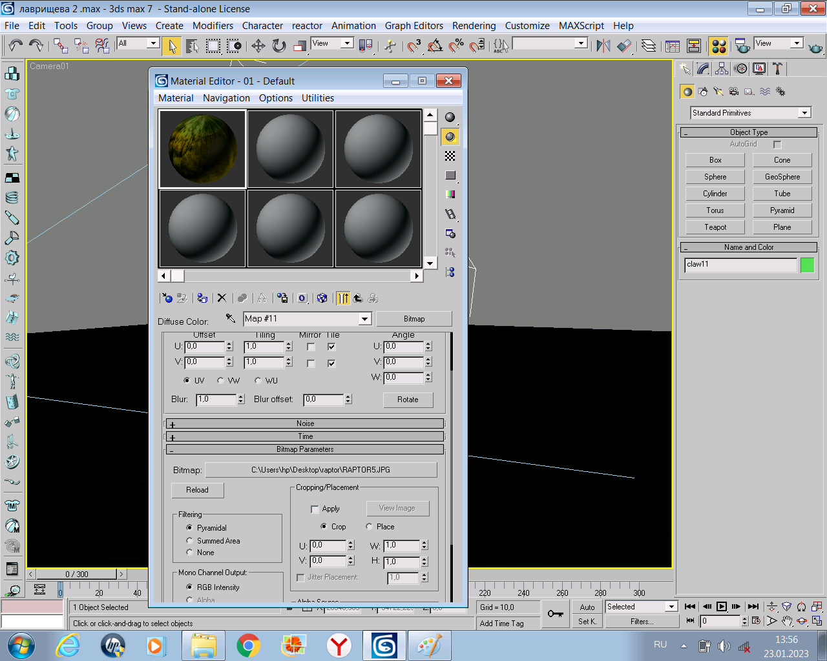Choose the Select and Move tool
Screen dimensions: 827x661
click(258, 46)
